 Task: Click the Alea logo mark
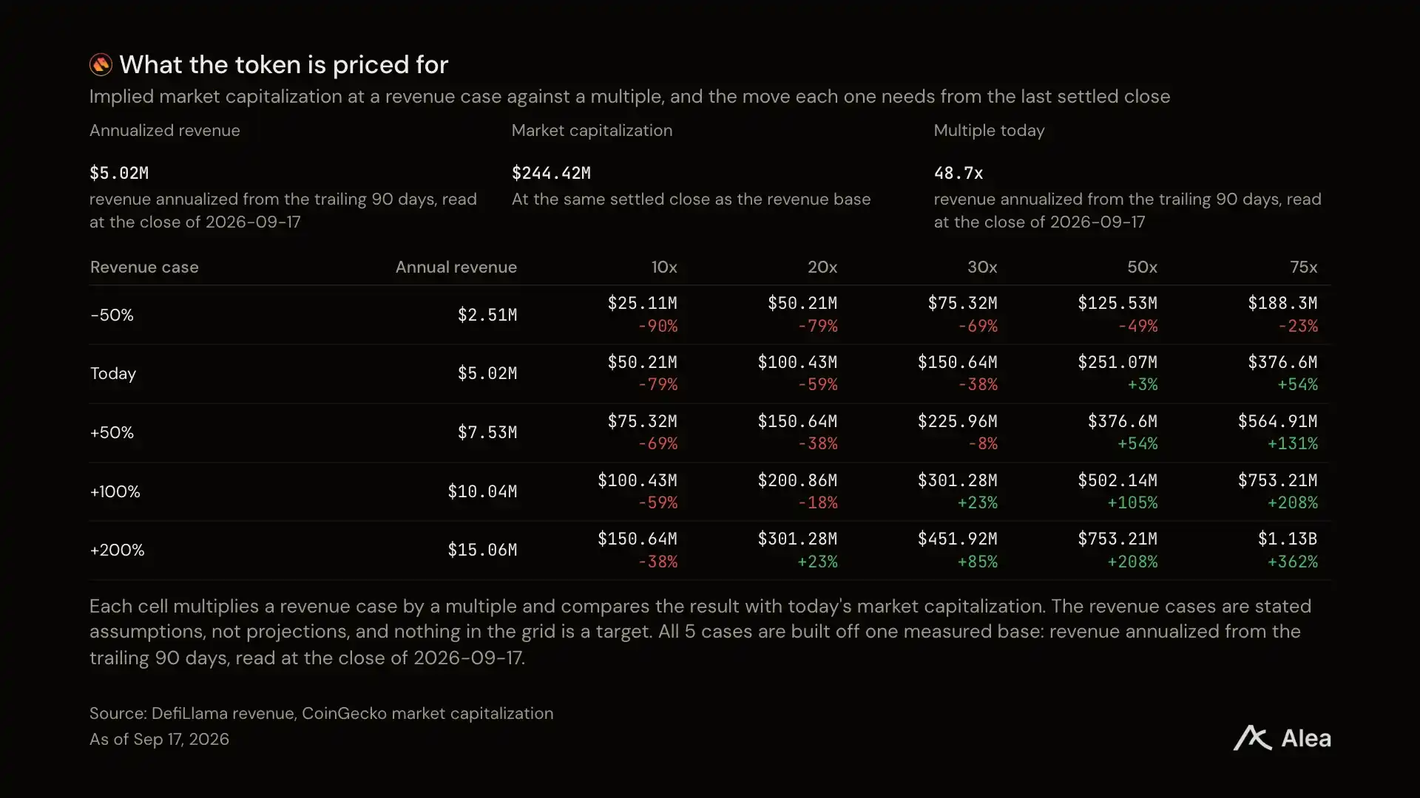pos(1252,737)
